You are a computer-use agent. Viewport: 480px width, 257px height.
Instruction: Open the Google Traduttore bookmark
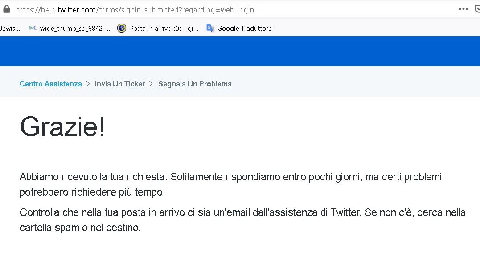point(244,29)
